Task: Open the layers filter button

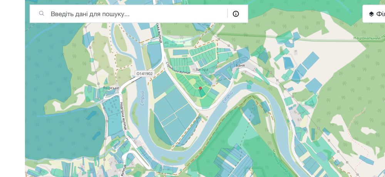Action: click(x=374, y=14)
